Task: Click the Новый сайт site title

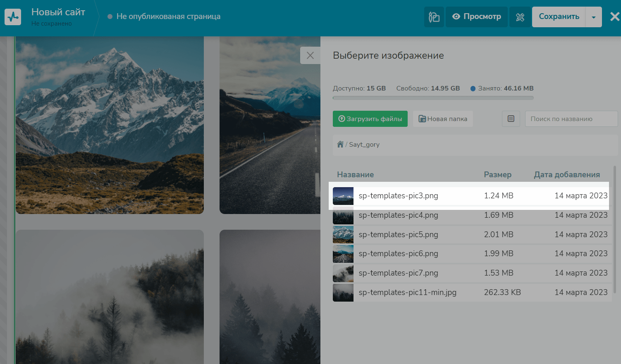Action: (58, 12)
